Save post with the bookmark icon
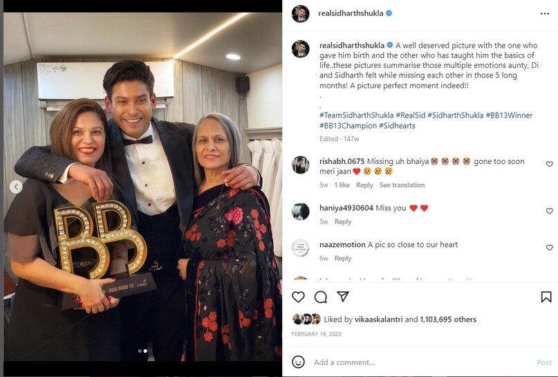 tap(546, 297)
